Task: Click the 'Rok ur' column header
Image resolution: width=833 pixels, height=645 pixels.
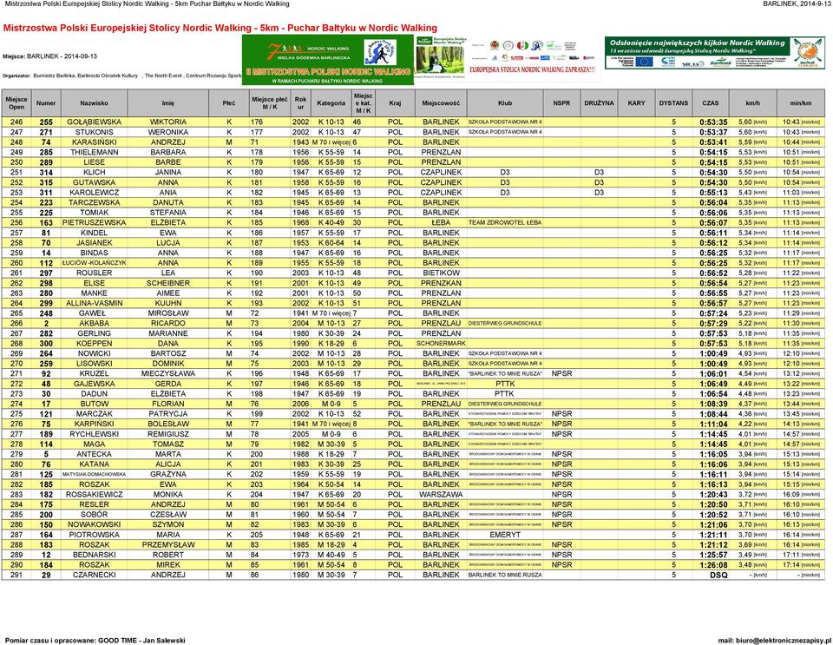Action: [301, 103]
